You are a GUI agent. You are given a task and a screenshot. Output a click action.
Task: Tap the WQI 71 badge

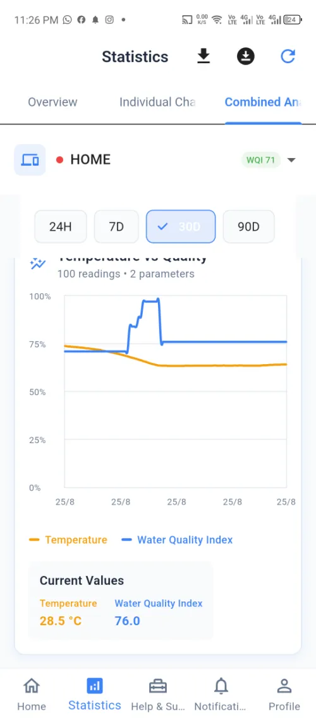click(x=261, y=160)
